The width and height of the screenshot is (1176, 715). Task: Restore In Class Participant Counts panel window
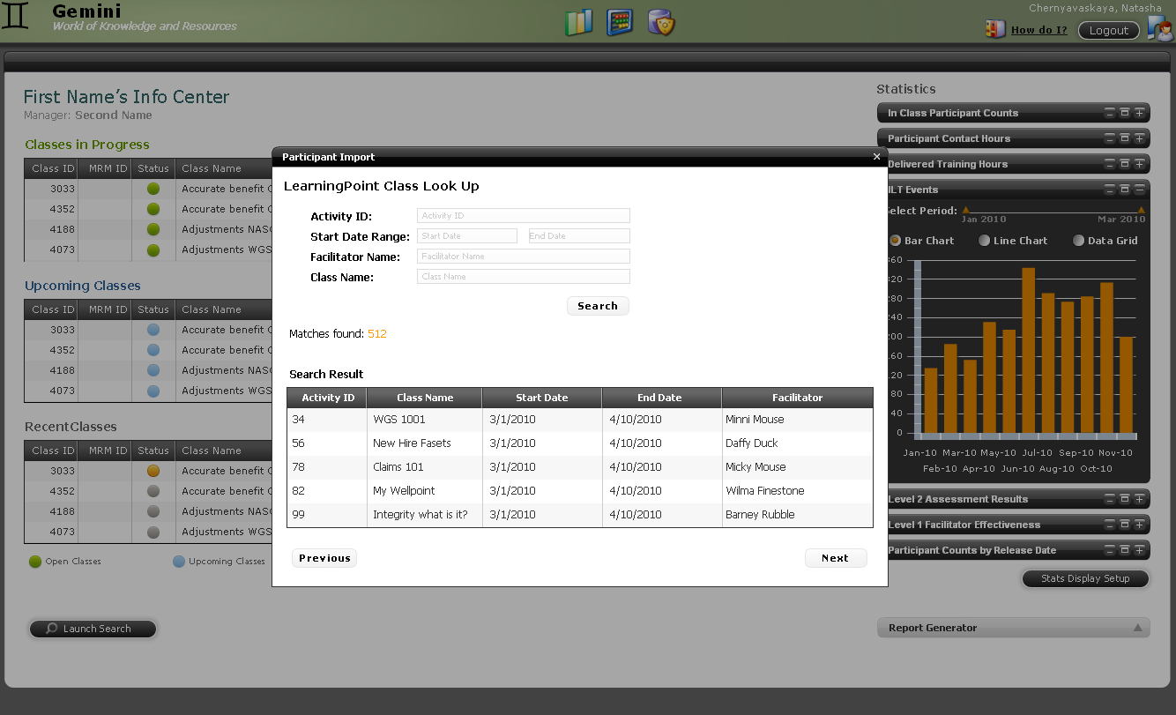tap(1125, 113)
